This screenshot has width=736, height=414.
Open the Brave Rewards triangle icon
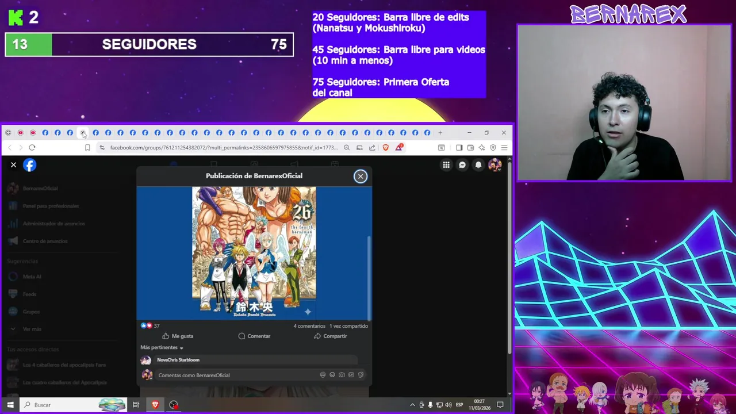point(398,148)
